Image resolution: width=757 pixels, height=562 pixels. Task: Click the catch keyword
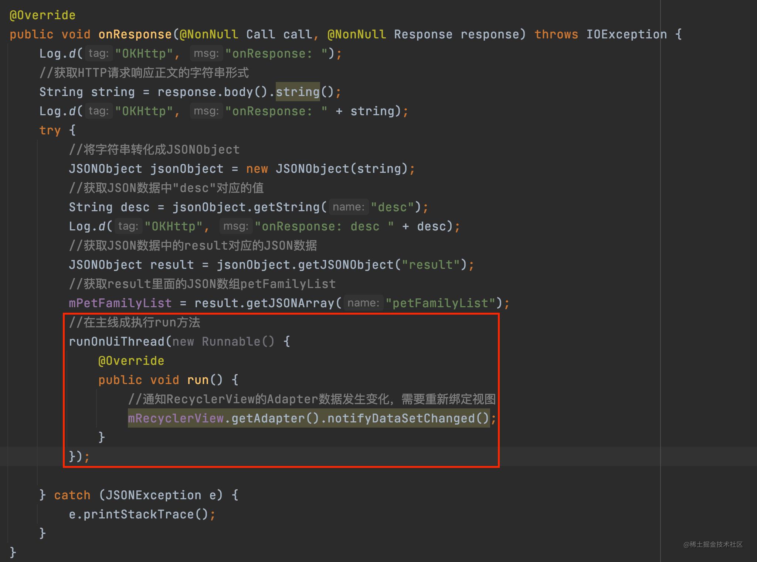72,495
